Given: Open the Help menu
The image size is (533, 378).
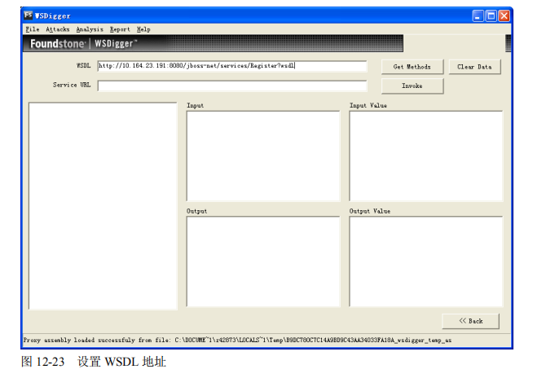Looking at the screenshot, I should tap(143, 29).
